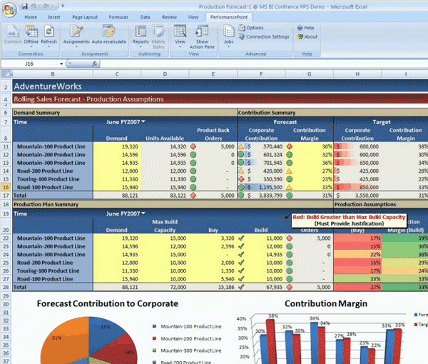428x364 pixels.
Task: Select column F header
Action: pos(261,74)
